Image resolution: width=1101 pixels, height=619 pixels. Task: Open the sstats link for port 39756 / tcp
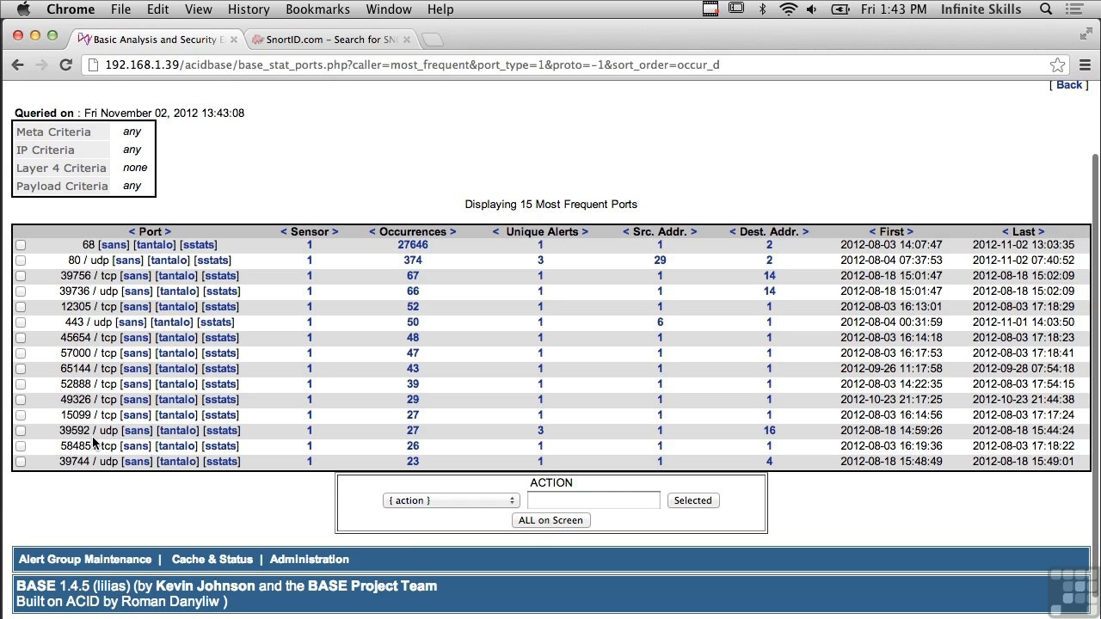[220, 276]
